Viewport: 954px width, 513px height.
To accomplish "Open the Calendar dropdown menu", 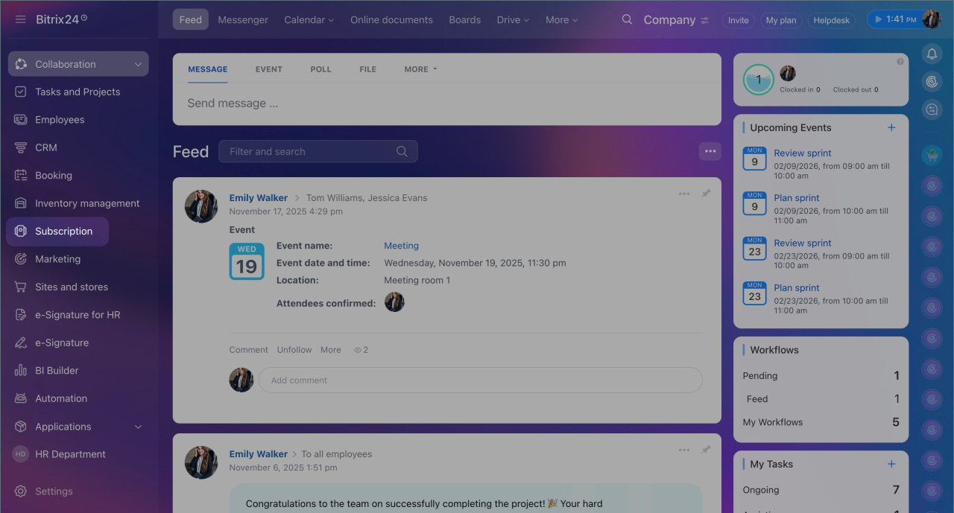I will click(x=309, y=20).
